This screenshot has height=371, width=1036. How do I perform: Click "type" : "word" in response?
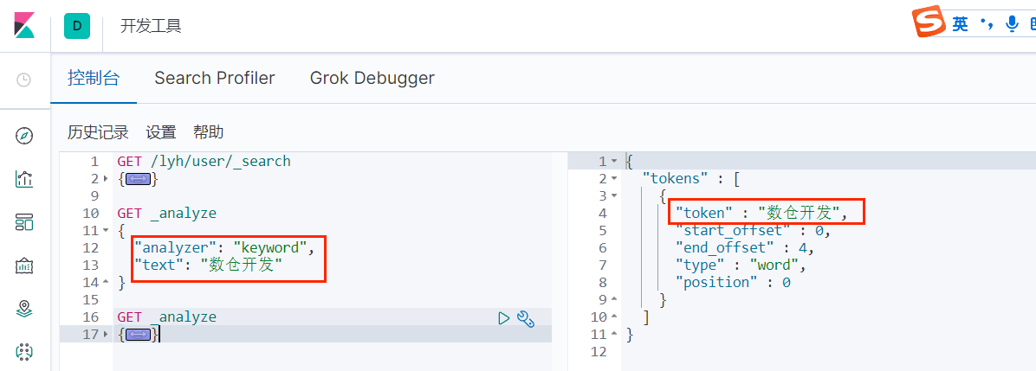[x=741, y=265]
